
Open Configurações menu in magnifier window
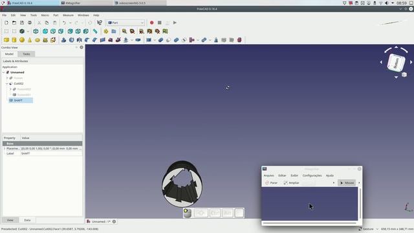312,175
